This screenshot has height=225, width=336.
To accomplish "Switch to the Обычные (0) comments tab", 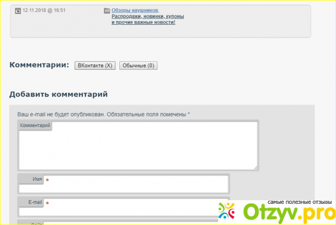I will (x=138, y=66).
